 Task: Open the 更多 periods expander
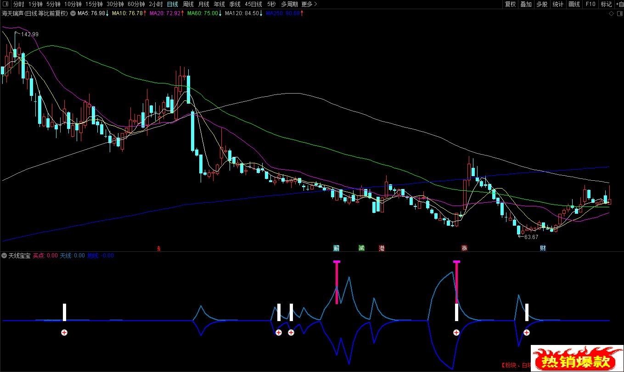pyautogui.click(x=308, y=4)
